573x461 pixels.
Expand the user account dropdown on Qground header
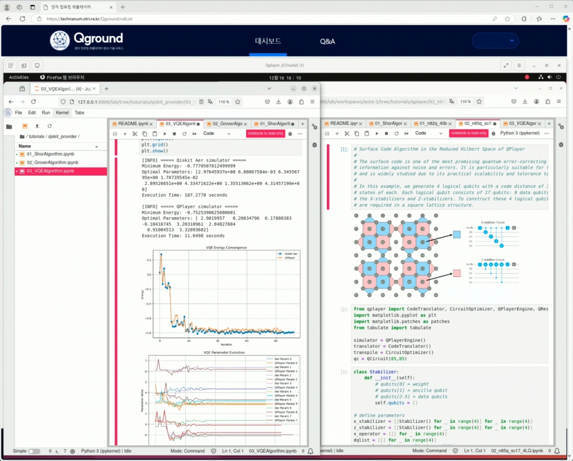[495, 41]
